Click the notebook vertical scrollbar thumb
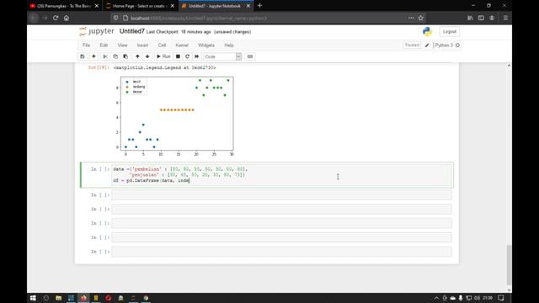 tap(509, 264)
